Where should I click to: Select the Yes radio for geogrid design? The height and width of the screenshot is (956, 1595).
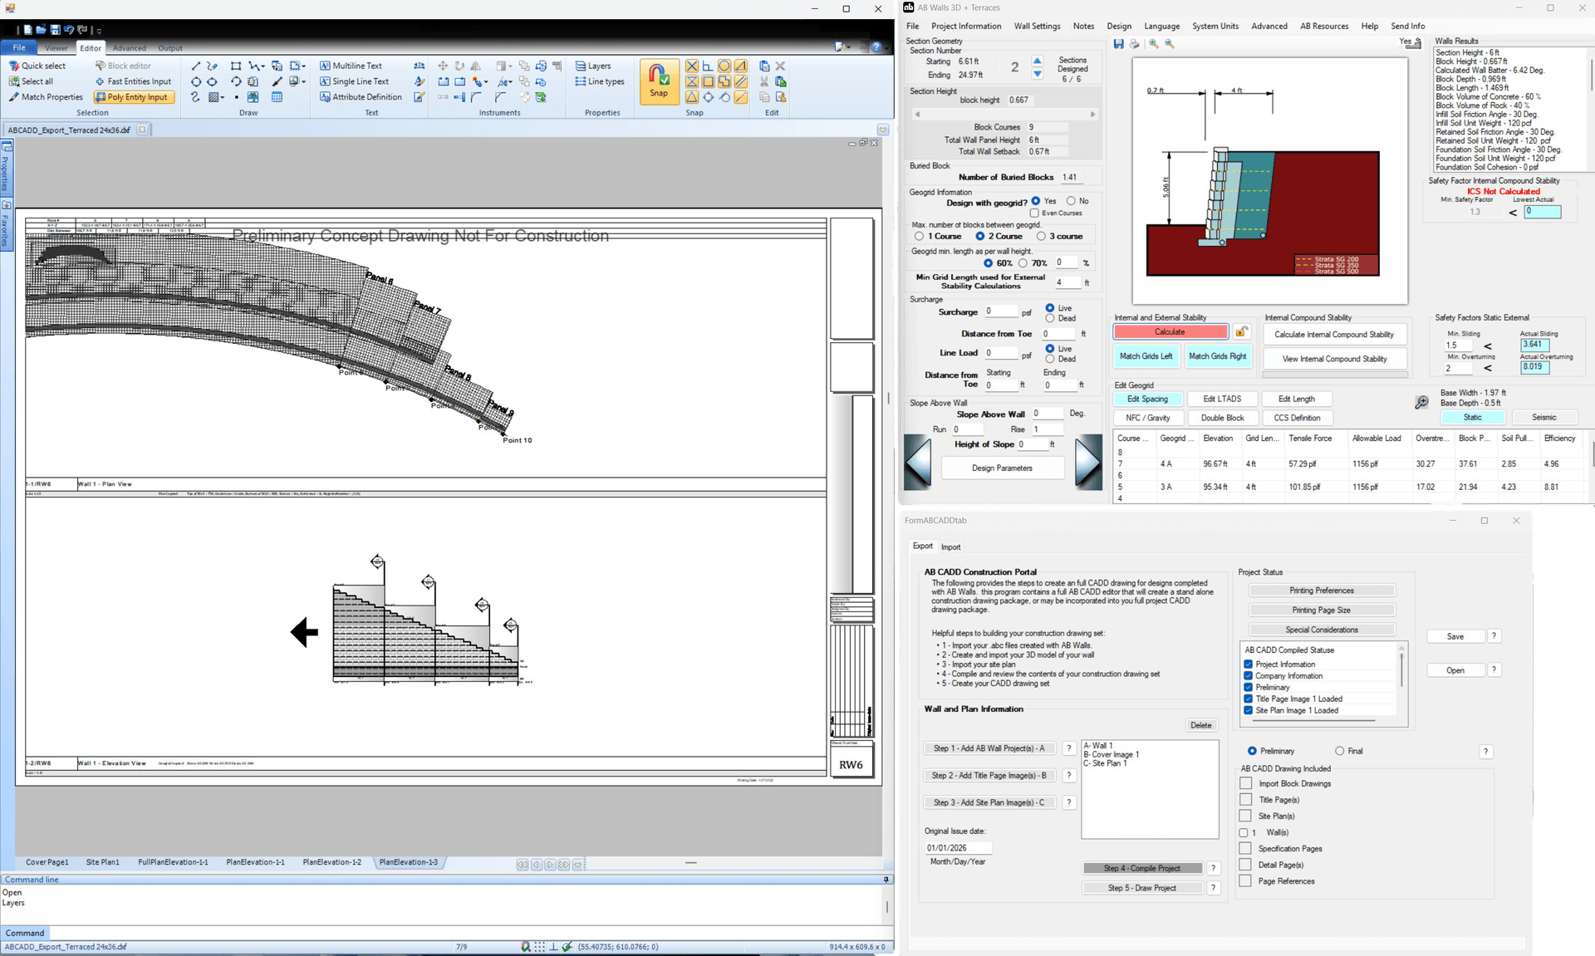click(x=1038, y=200)
